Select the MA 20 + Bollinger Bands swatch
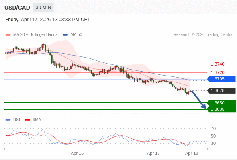237x160 pixels. (8, 35)
